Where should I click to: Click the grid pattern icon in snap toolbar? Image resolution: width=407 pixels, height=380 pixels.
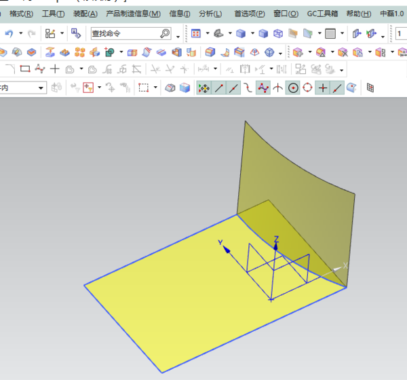pos(370,87)
